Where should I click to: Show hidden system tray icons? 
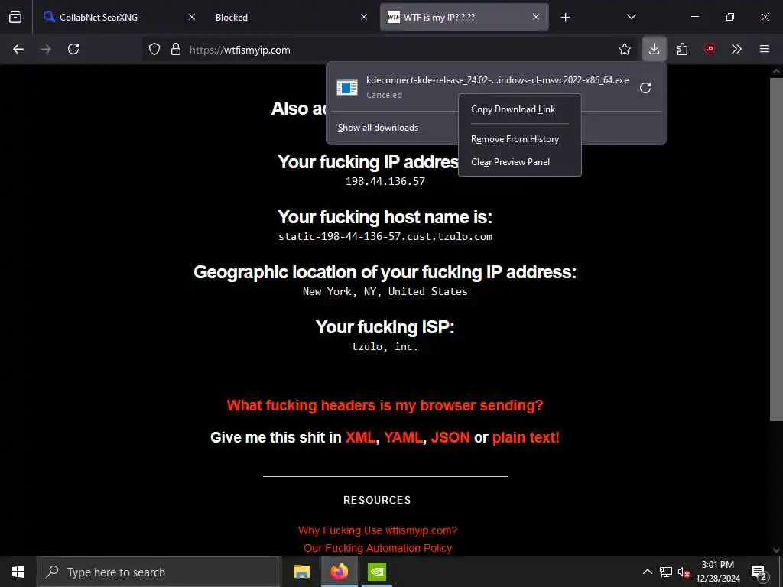[x=647, y=572]
